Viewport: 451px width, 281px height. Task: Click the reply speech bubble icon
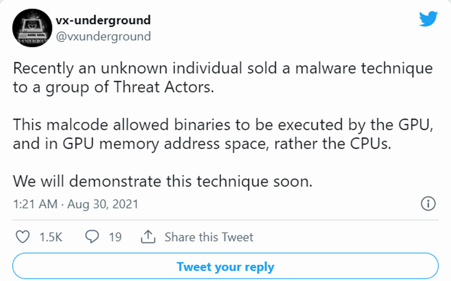click(92, 237)
